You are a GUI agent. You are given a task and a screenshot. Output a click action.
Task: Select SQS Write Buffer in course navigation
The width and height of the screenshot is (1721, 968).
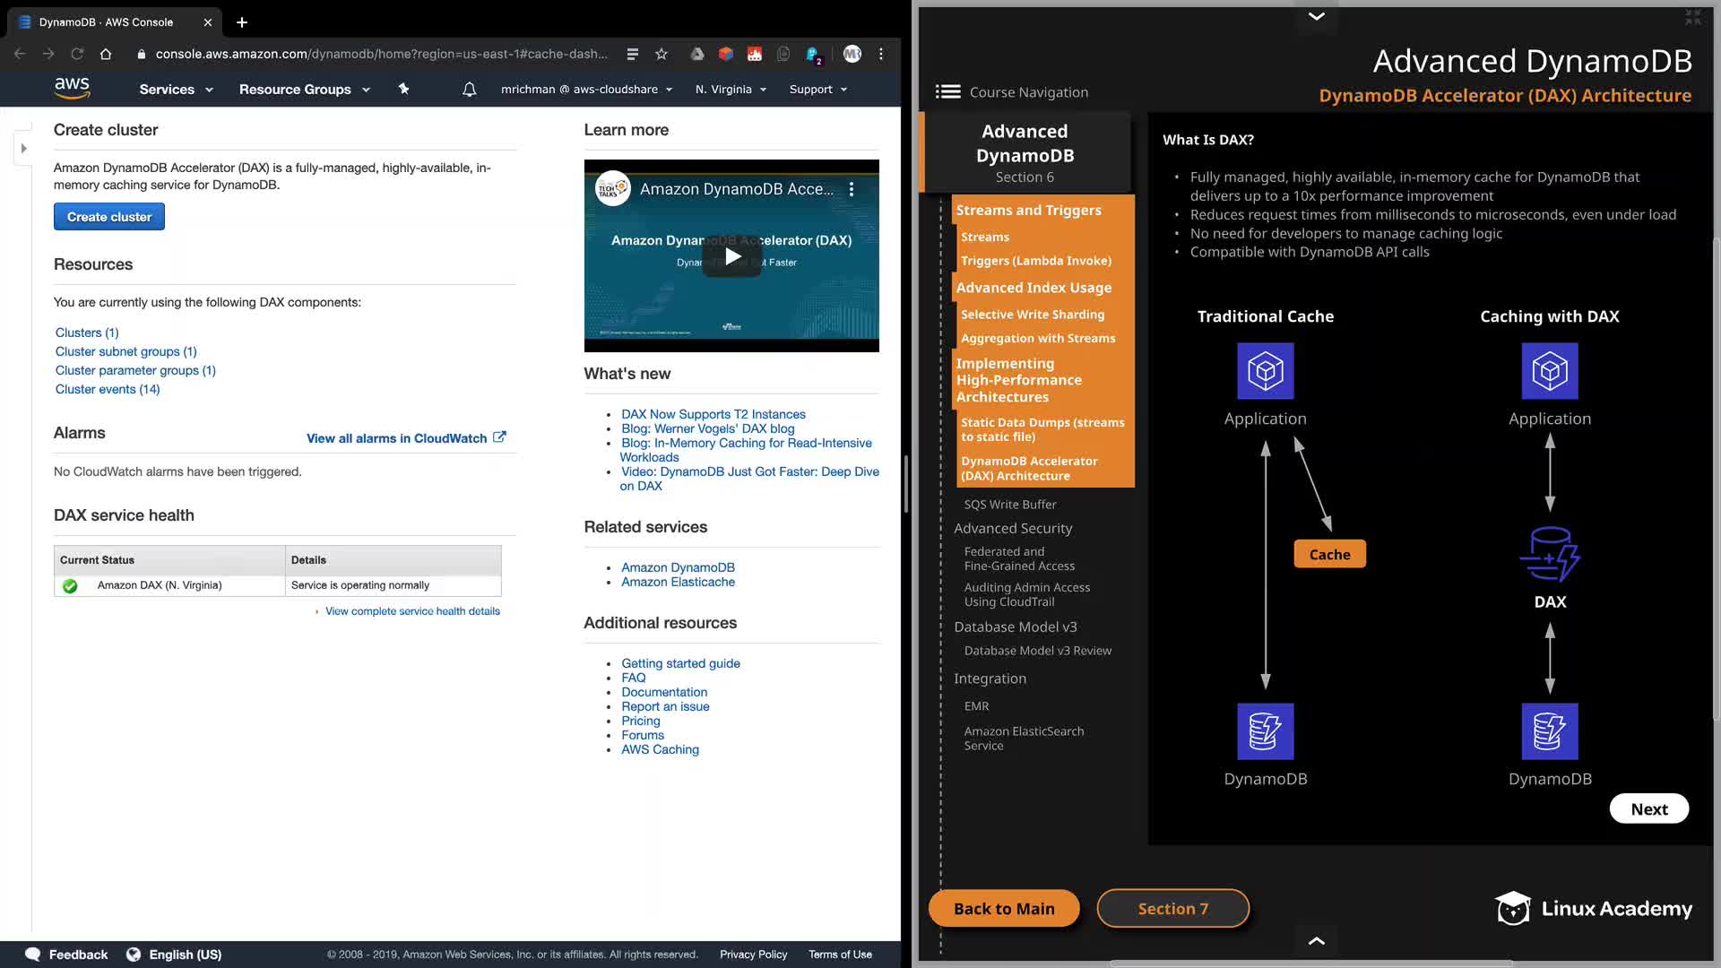[1010, 505]
